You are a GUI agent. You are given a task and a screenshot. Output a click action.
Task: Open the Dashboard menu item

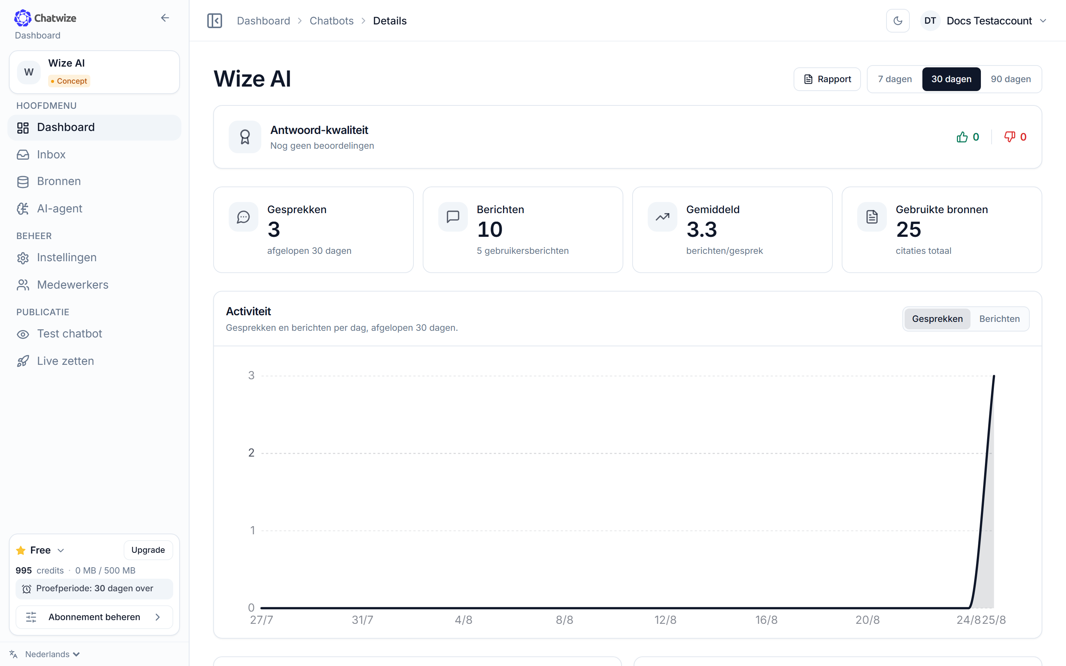pyautogui.click(x=94, y=127)
